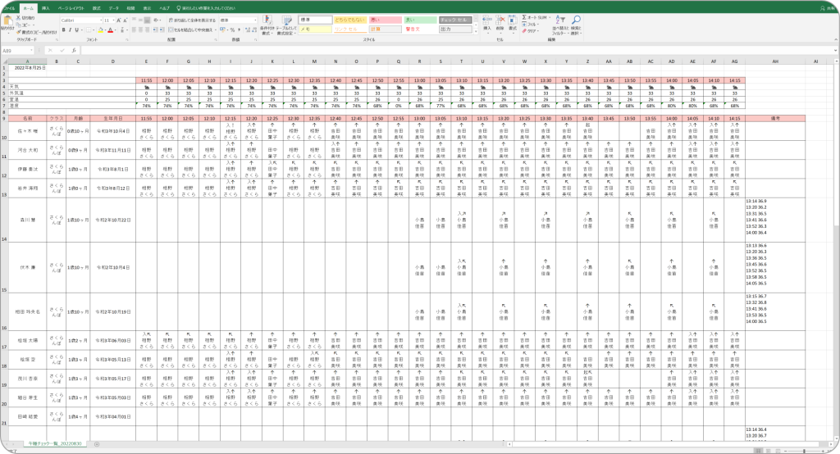Toggle top vertical alignment button
Viewport: 840px width, 454px height.
click(134, 20)
